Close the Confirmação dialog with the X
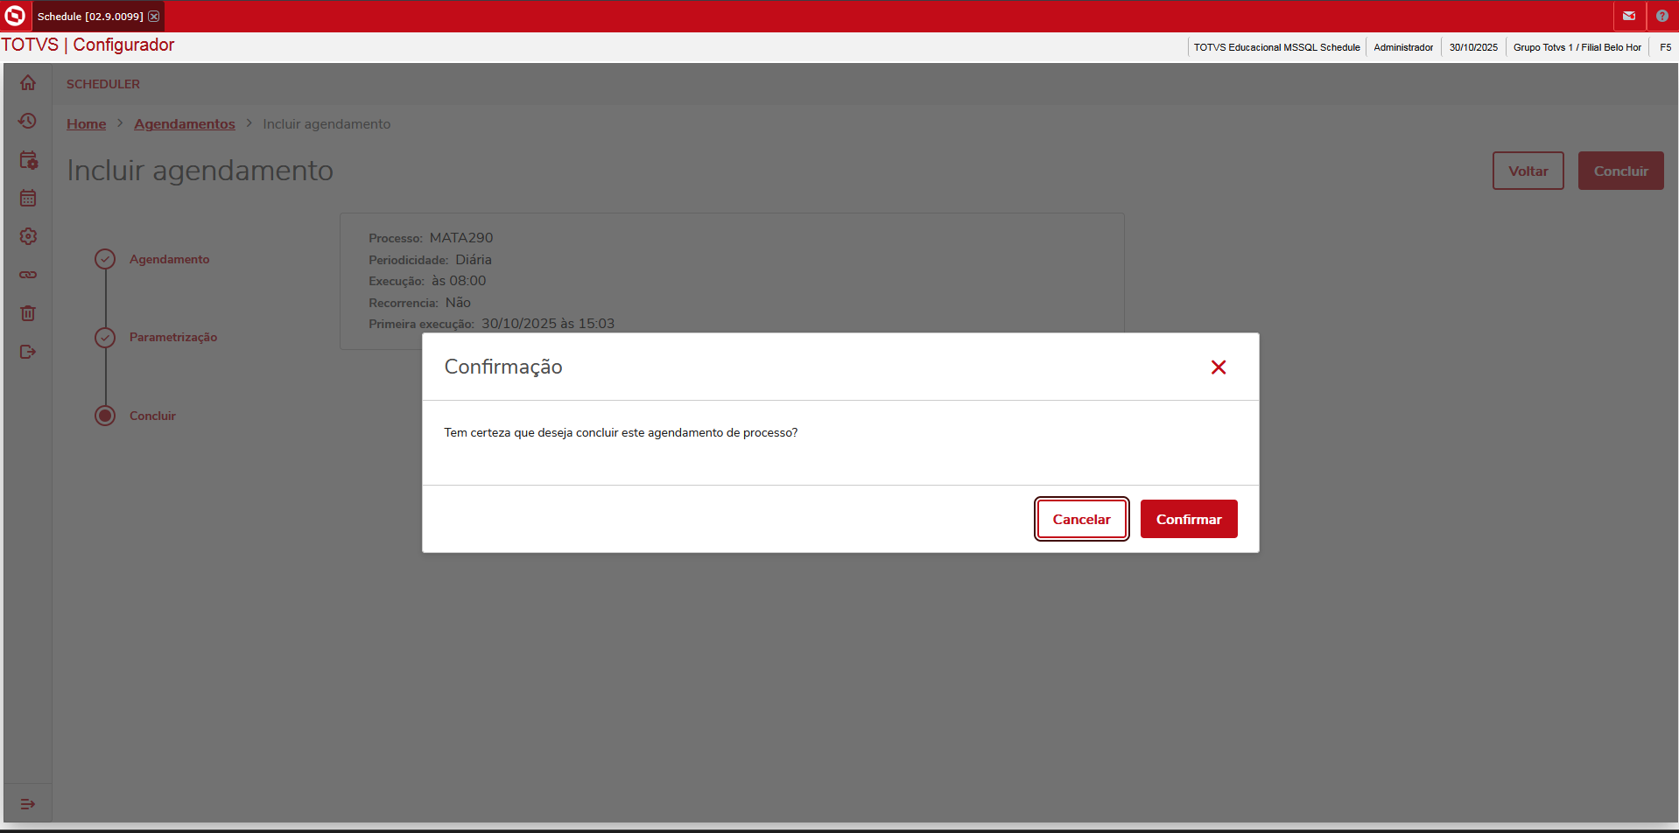The width and height of the screenshot is (1679, 833). click(x=1219, y=367)
